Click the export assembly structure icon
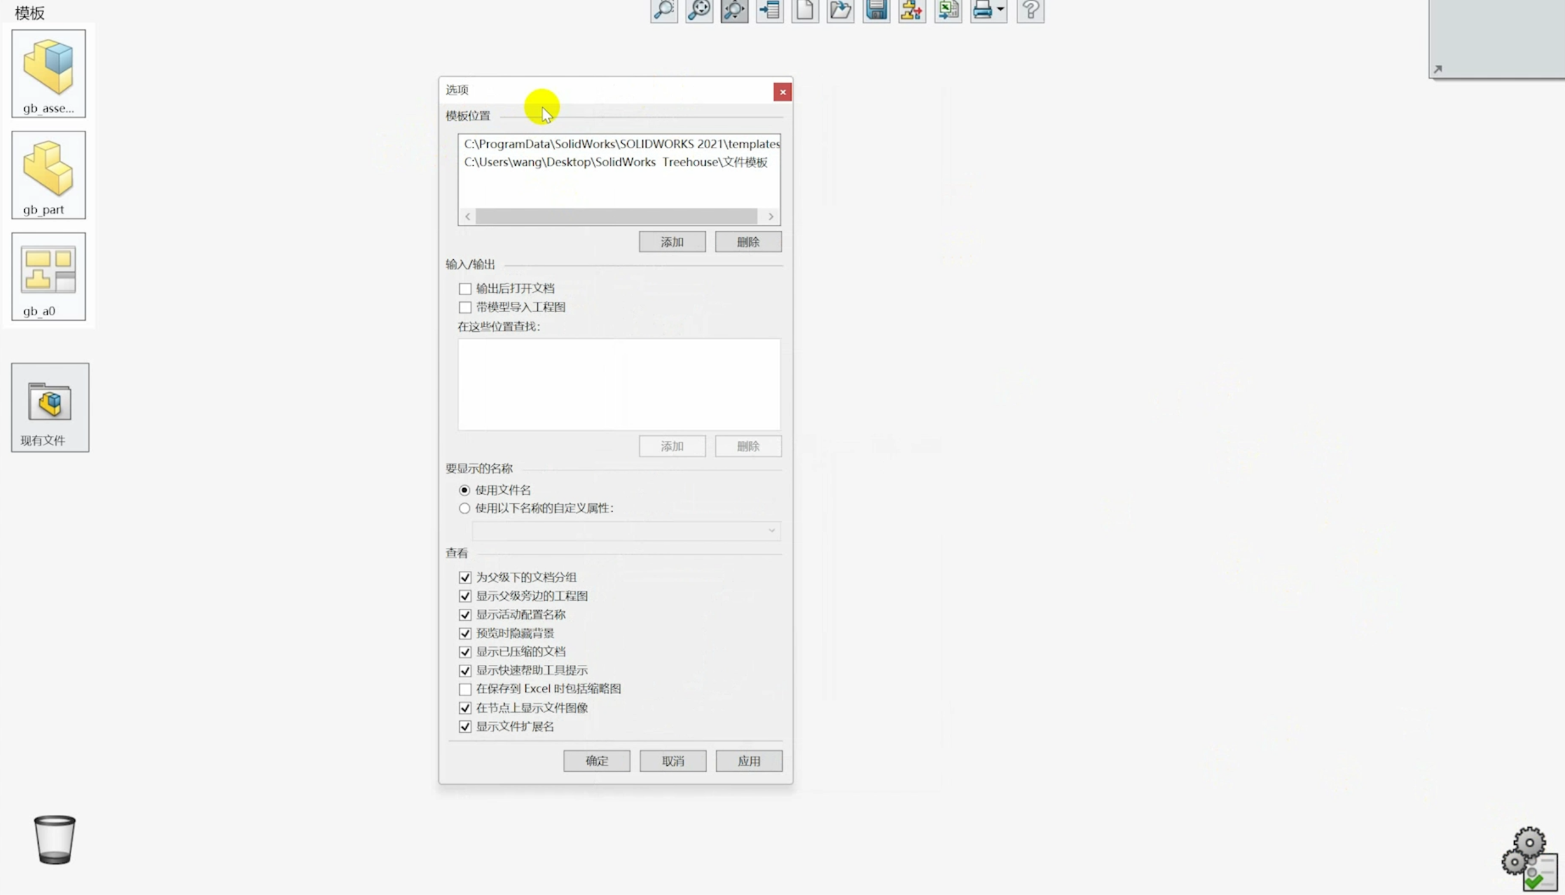The image size is (1565, 895). coord(912,10)
